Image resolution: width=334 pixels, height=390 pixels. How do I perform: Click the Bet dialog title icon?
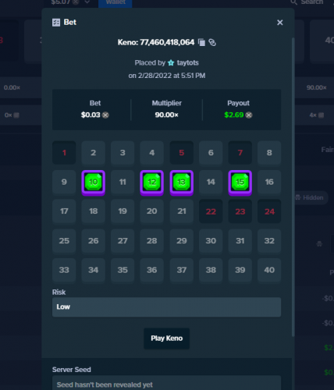tap(56, 23)
